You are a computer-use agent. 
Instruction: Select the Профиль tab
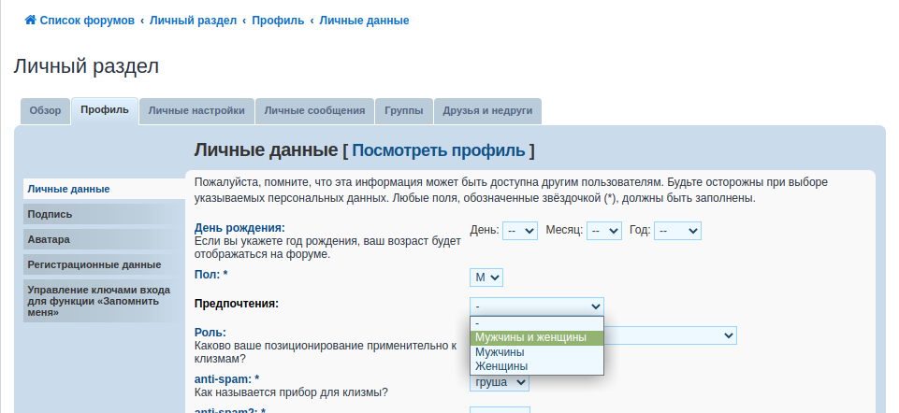(105, 110)
